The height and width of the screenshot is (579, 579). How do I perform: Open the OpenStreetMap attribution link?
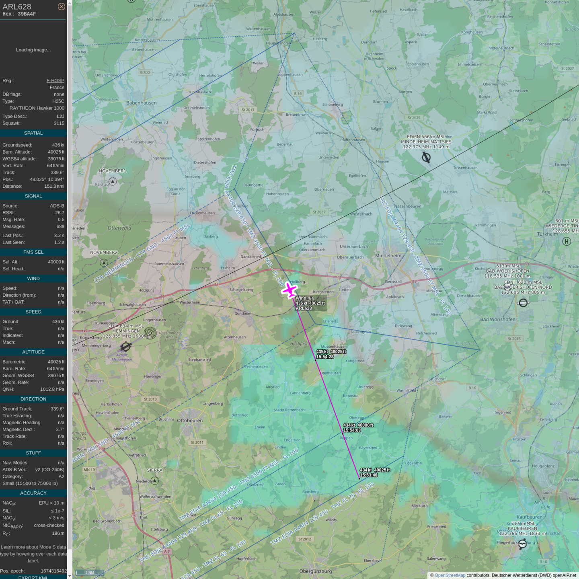(450, 575)
